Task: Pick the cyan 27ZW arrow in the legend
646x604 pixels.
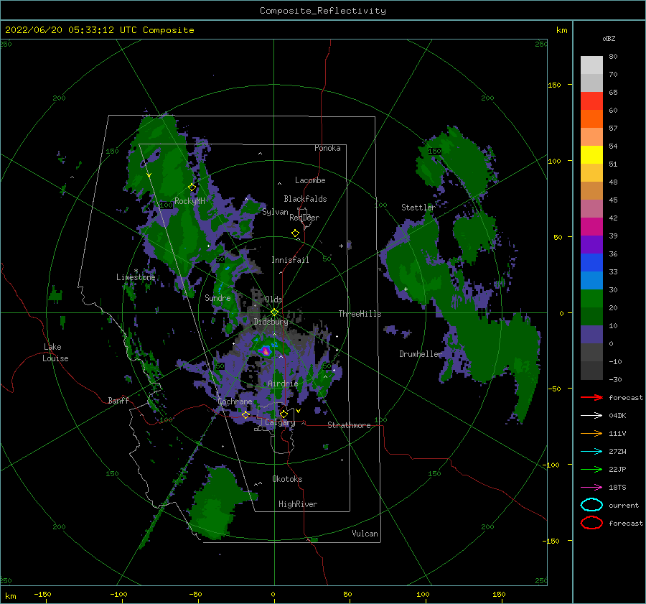Action: pyautogui.click(x=591, y=452)
